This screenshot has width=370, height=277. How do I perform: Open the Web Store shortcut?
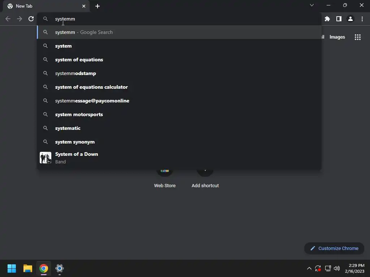click(x=165, y=179)
